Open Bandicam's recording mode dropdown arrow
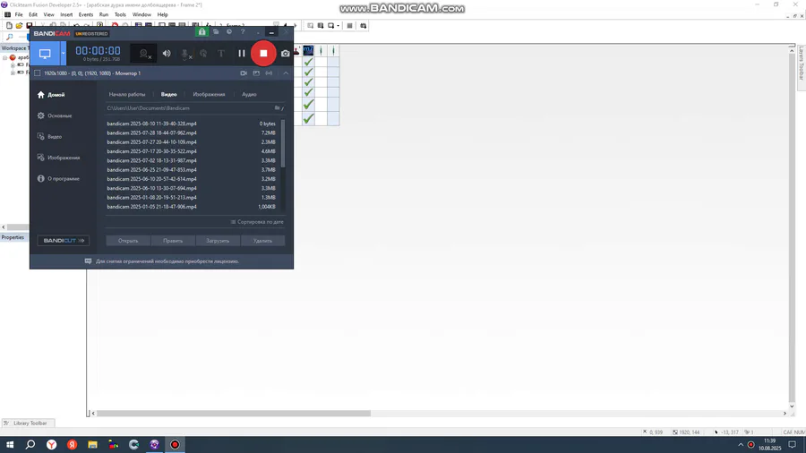The width and height of the screenshot is (806, 453). click(x=64, y=54)
